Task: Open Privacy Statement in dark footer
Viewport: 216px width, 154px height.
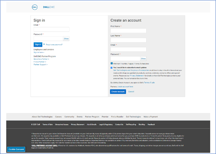Action: (x=78, y=124)
